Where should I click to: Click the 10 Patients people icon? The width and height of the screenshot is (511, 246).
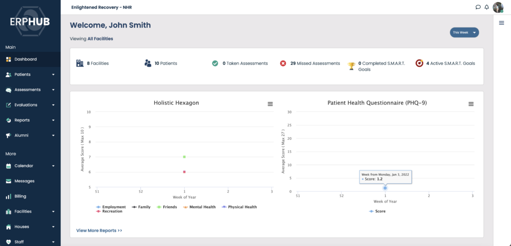coord(148,63)
